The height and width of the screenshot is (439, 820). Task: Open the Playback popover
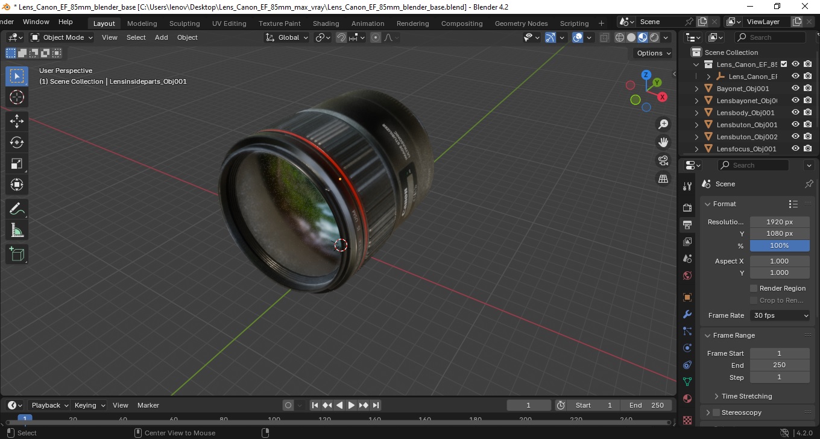tap(49, 405)
